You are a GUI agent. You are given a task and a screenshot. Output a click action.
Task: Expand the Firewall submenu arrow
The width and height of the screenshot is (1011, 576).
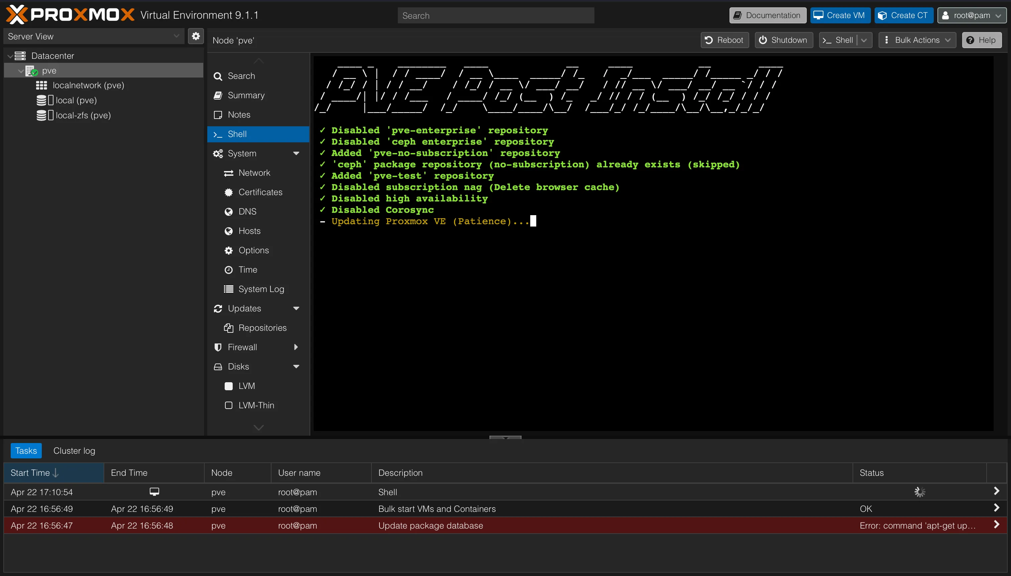[296, 347]
